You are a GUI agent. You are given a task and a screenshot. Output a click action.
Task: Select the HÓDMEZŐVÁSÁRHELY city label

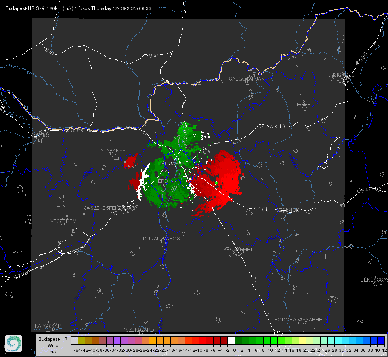click(301, 320)
